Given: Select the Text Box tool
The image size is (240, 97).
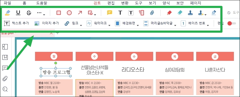Looking at the screenshot, I should (131, 13).
